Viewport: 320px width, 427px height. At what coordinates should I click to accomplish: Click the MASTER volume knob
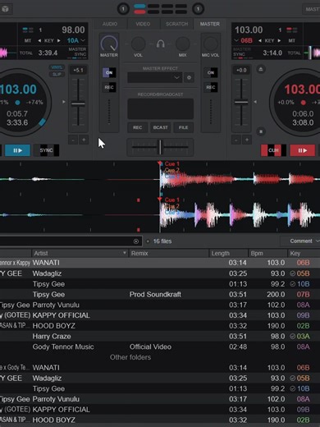click(x=109, y=44)
